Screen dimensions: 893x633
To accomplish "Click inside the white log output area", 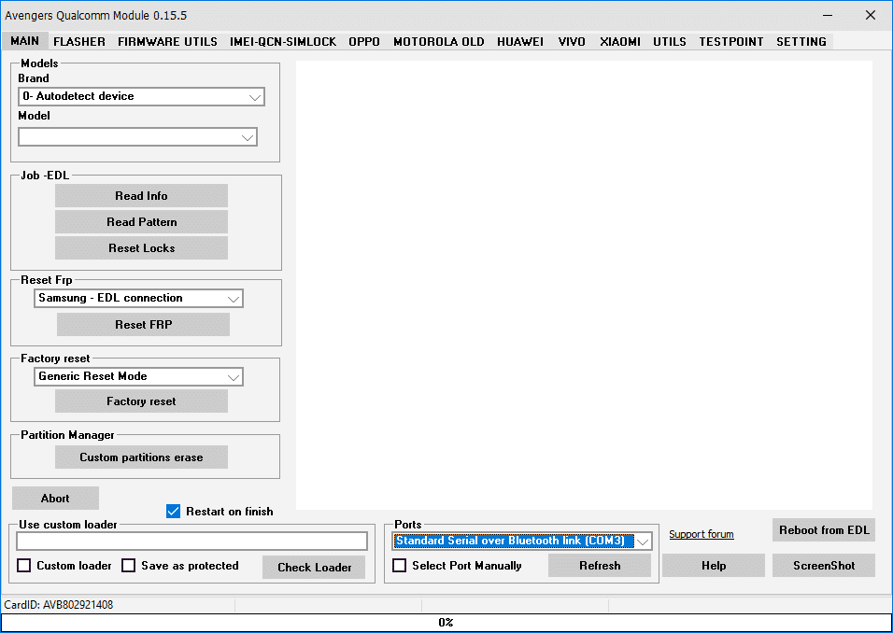I will click(x=585, y=285).
